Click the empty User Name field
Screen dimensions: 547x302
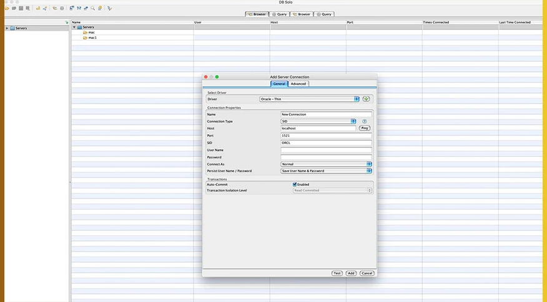coord(326,150)
